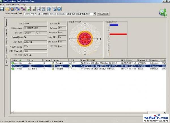The height and width of the screenshot is (123, 170).
Task: Open the File menu
Action: 2,5
